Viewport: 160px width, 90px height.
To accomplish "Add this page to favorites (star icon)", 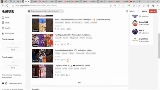I will (123, 5).
